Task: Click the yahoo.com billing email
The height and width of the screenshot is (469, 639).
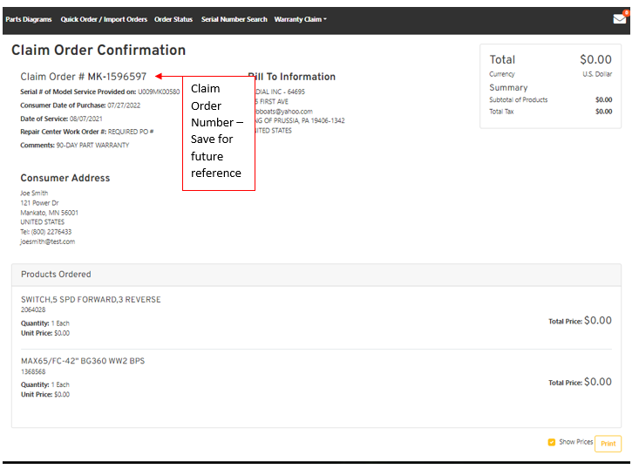Action: click(x=284, y=112)
